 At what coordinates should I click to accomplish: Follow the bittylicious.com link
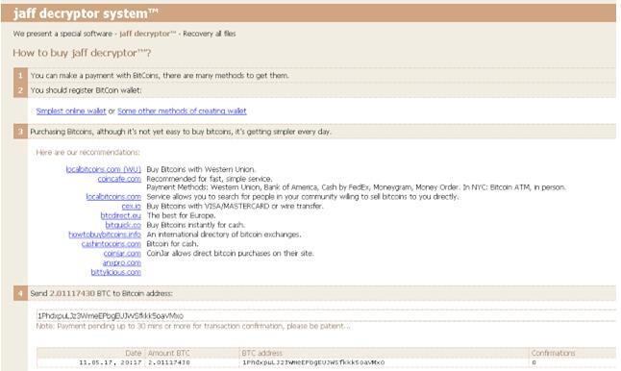click(116, 272)
